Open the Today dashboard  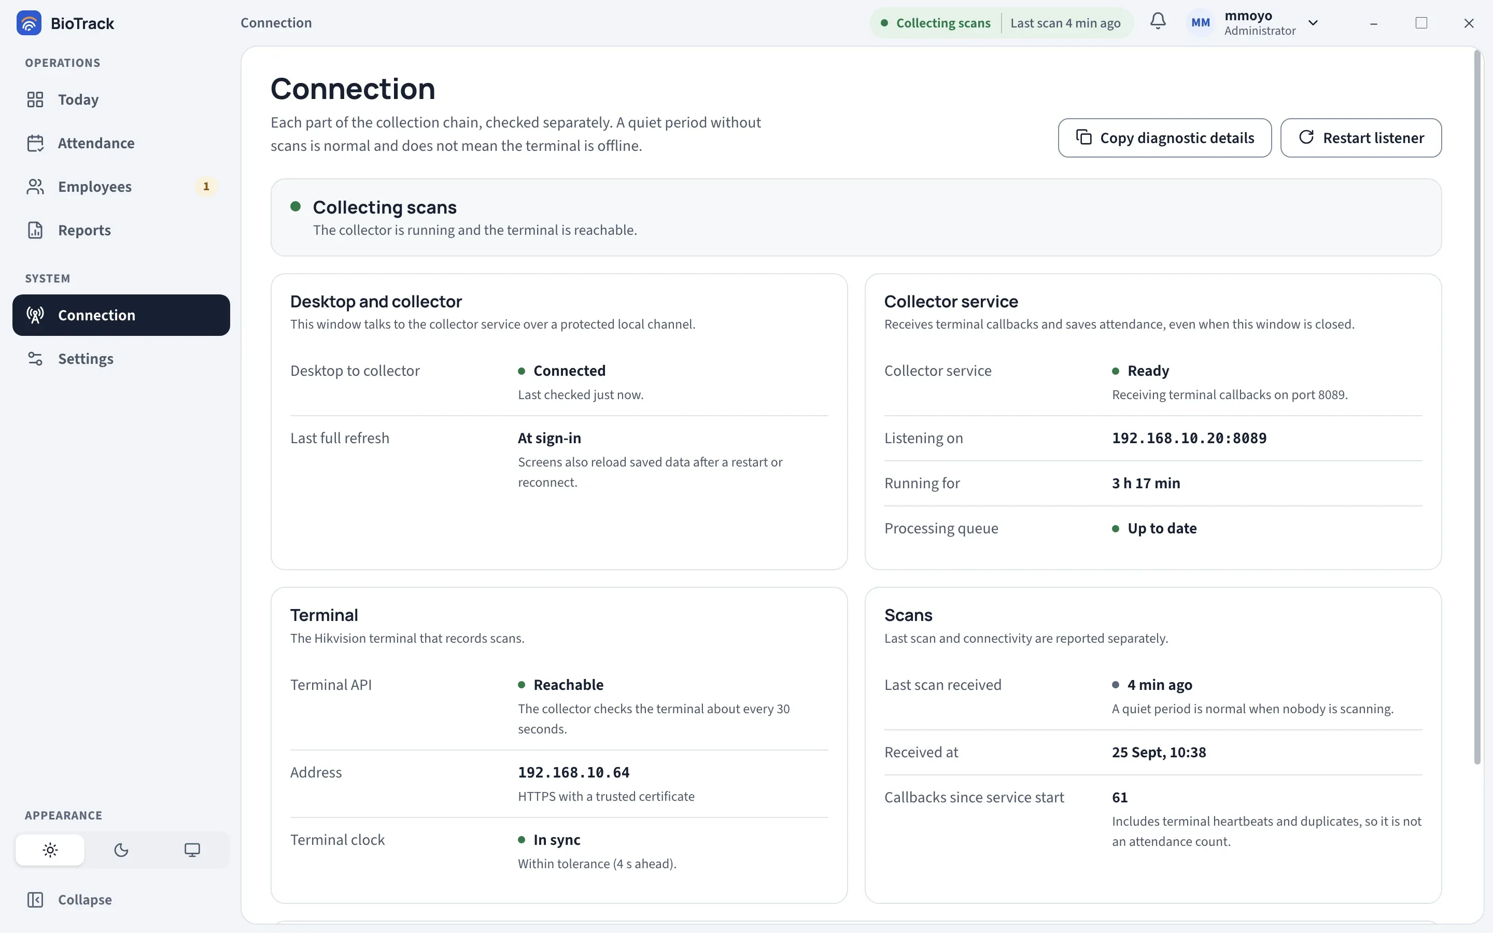pos(121,100)
